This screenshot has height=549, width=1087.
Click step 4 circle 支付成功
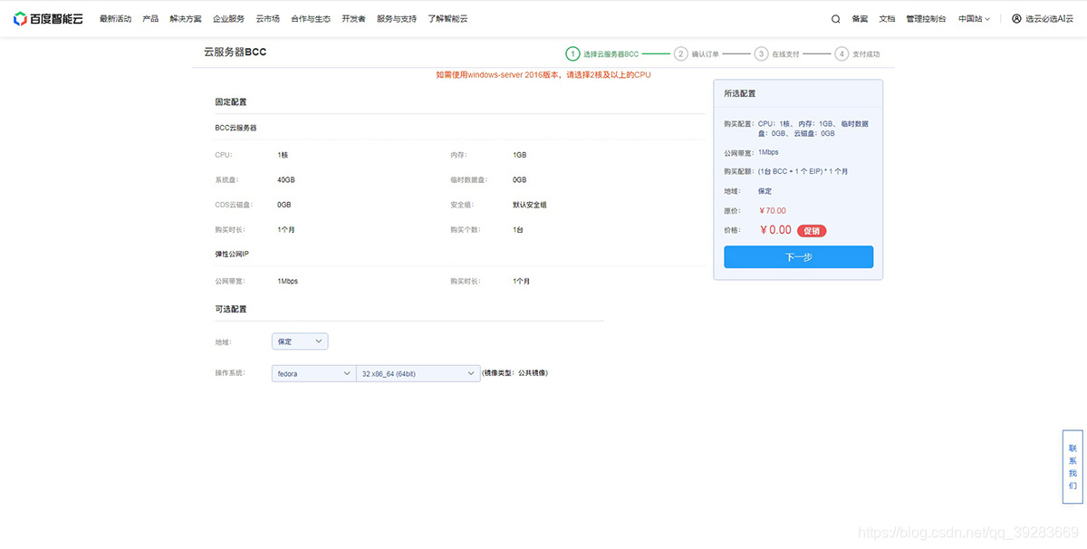[842, 53]
